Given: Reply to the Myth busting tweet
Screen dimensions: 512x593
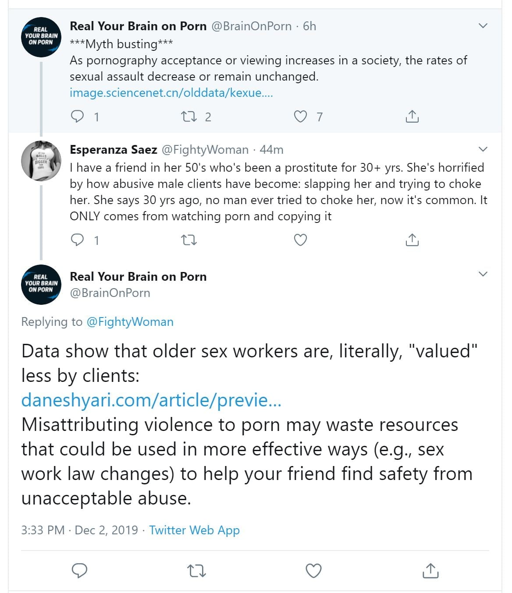Looking at the screenshot, I should point(78,116).
